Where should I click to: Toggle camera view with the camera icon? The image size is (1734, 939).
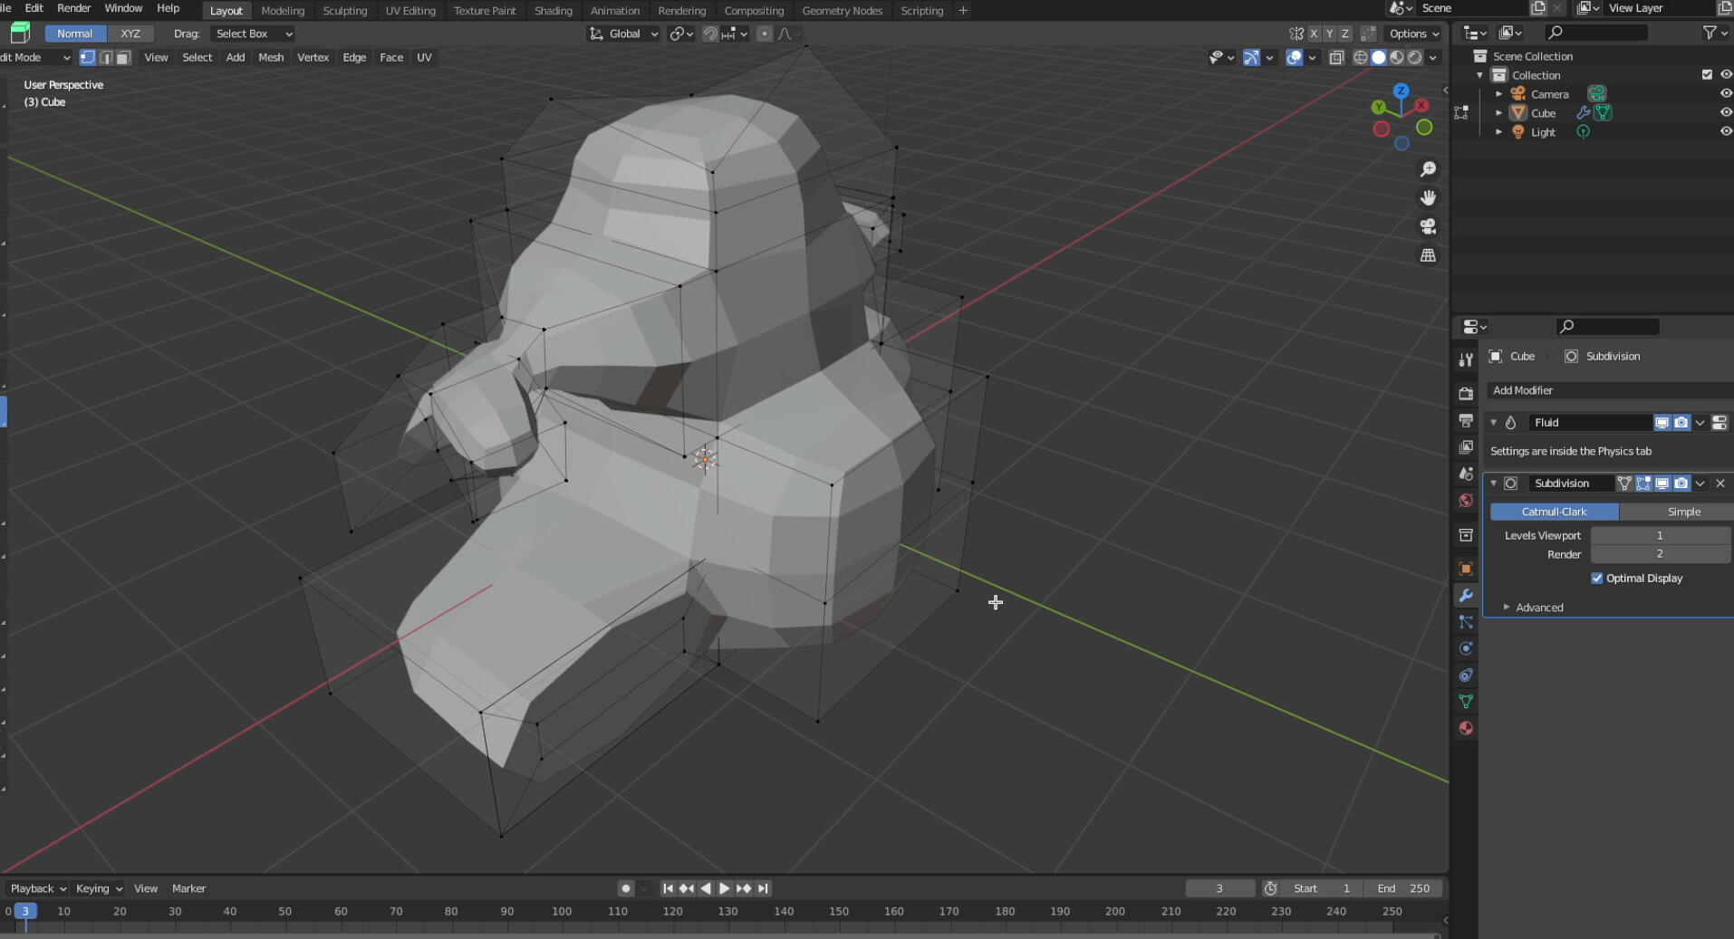tap(1428, 226)
